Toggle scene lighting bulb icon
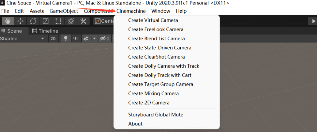Screen dimensions: 317x132 point(66,39)
